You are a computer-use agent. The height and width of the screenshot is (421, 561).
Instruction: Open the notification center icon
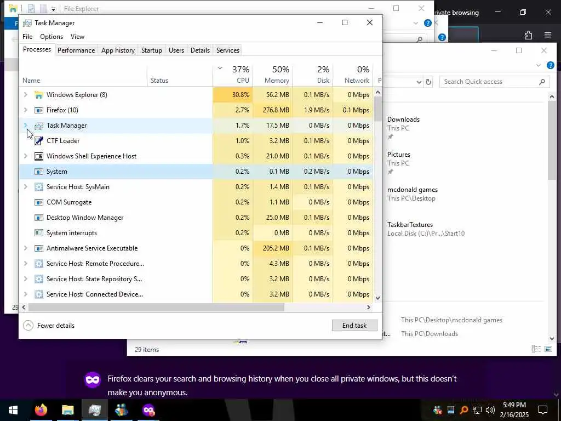[543, 410]
